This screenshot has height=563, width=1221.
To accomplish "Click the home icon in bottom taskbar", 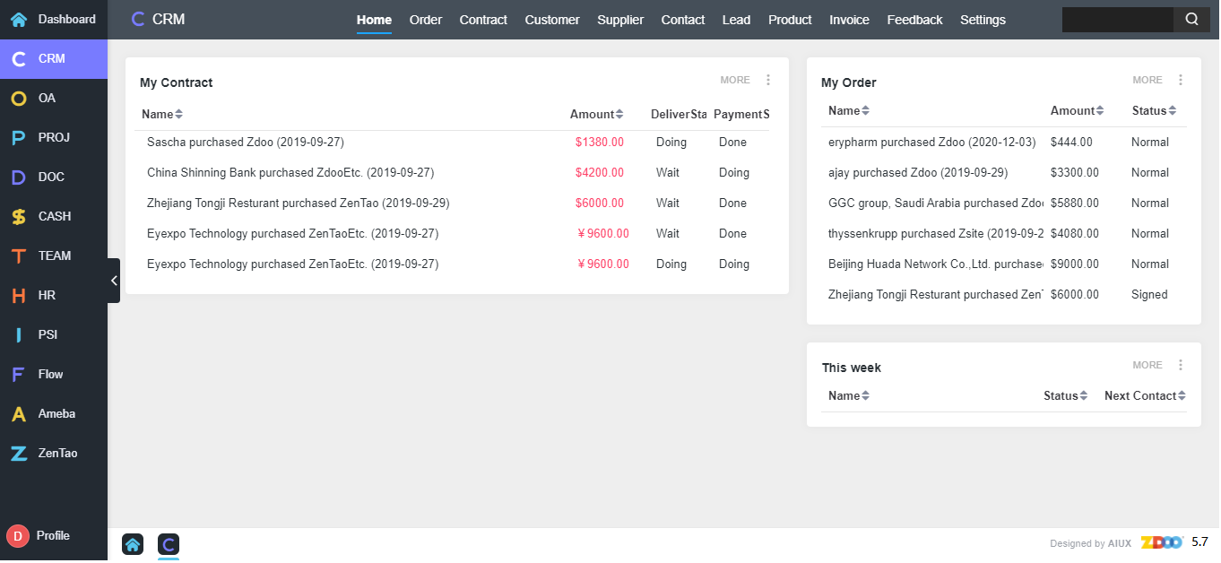I will [133, 543].
